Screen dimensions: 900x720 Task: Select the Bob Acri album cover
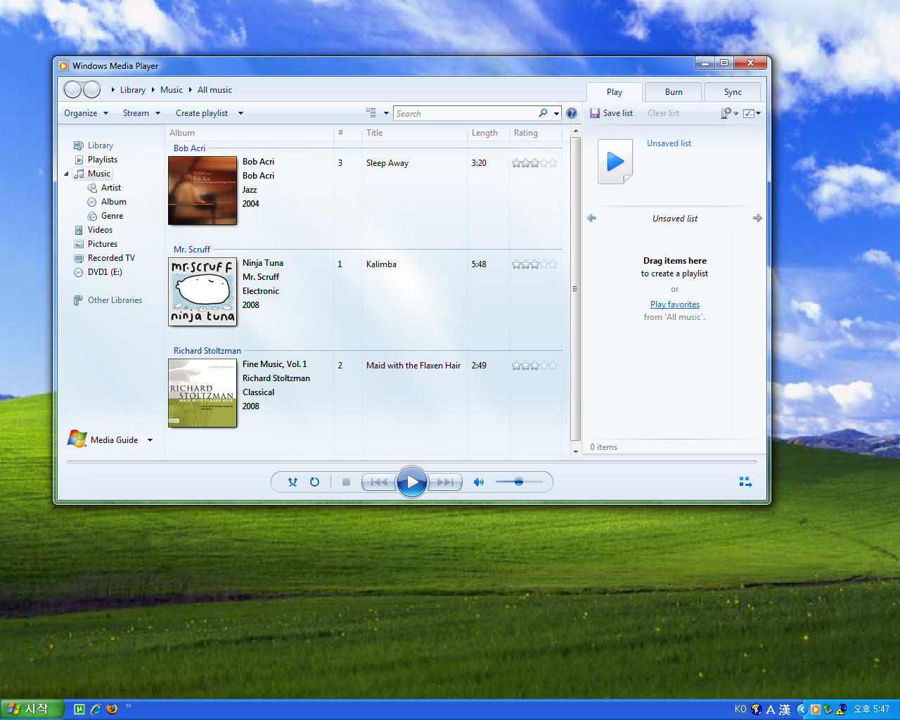point(202,191)
